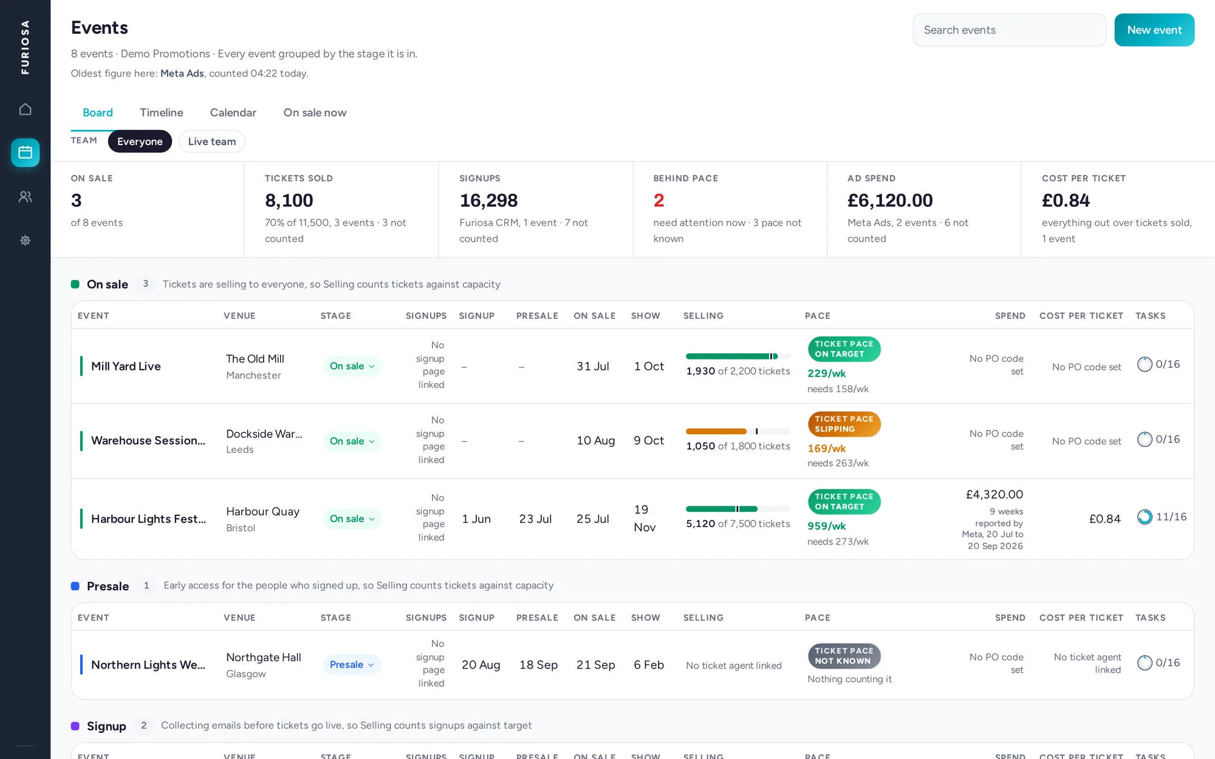Click the Signups 16,298 card
Screen dimensions: 1215x759
pyautogui.click(x=536, y=209)
